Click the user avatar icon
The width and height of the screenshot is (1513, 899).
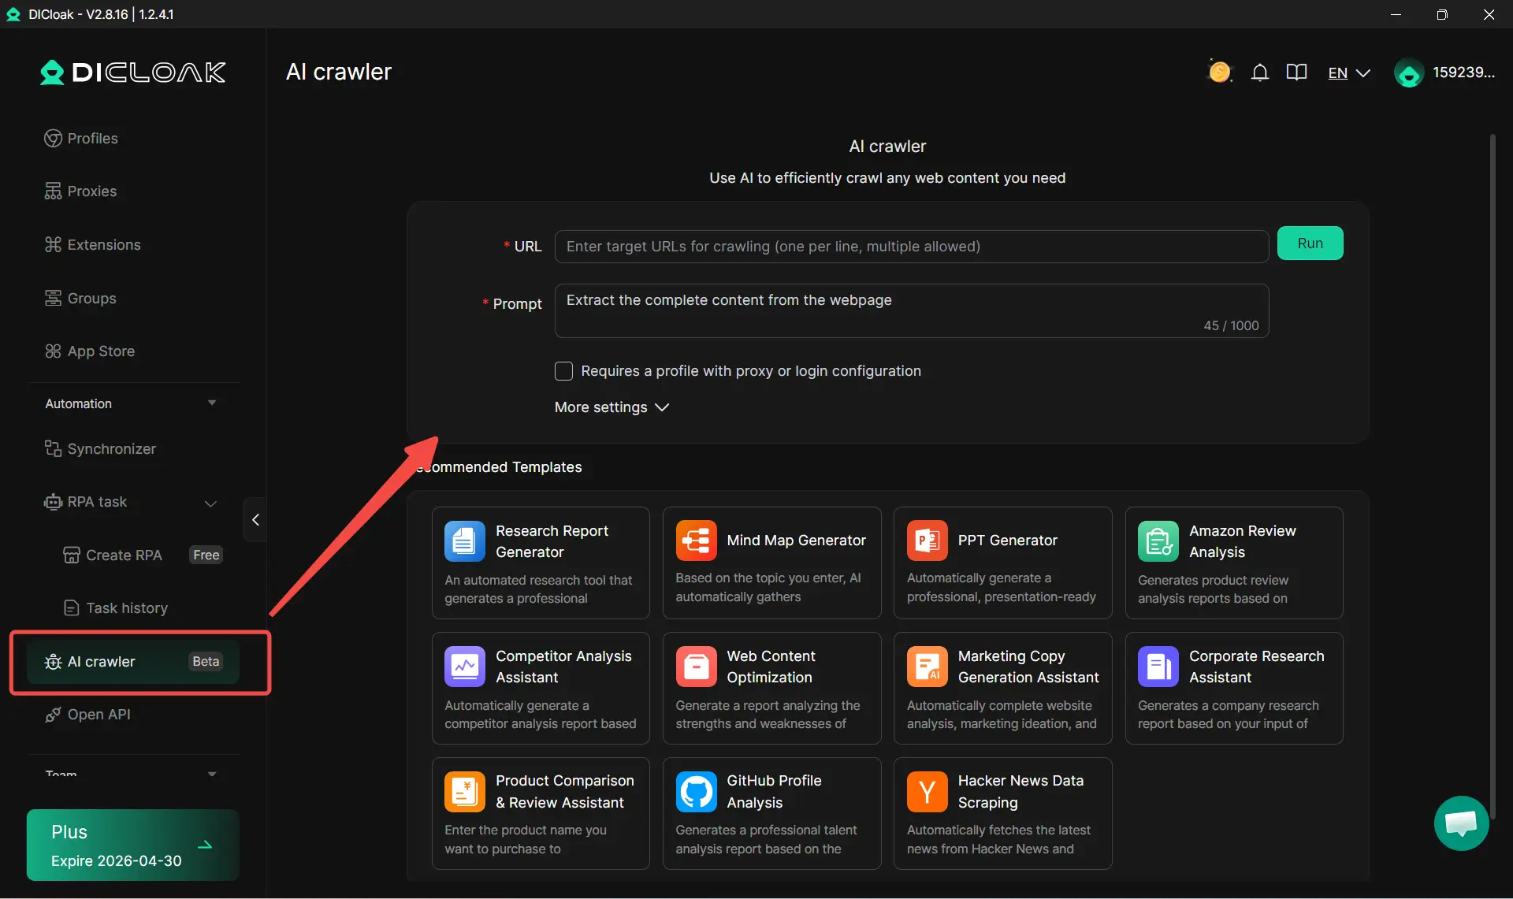coord(1408,73)
